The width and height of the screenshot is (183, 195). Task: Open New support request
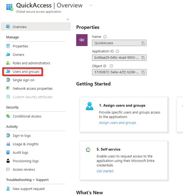(x=29, y=189)
